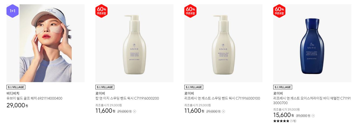
Task: Open the blue body emulsion bottle image
Action: (x=312, y=43)
